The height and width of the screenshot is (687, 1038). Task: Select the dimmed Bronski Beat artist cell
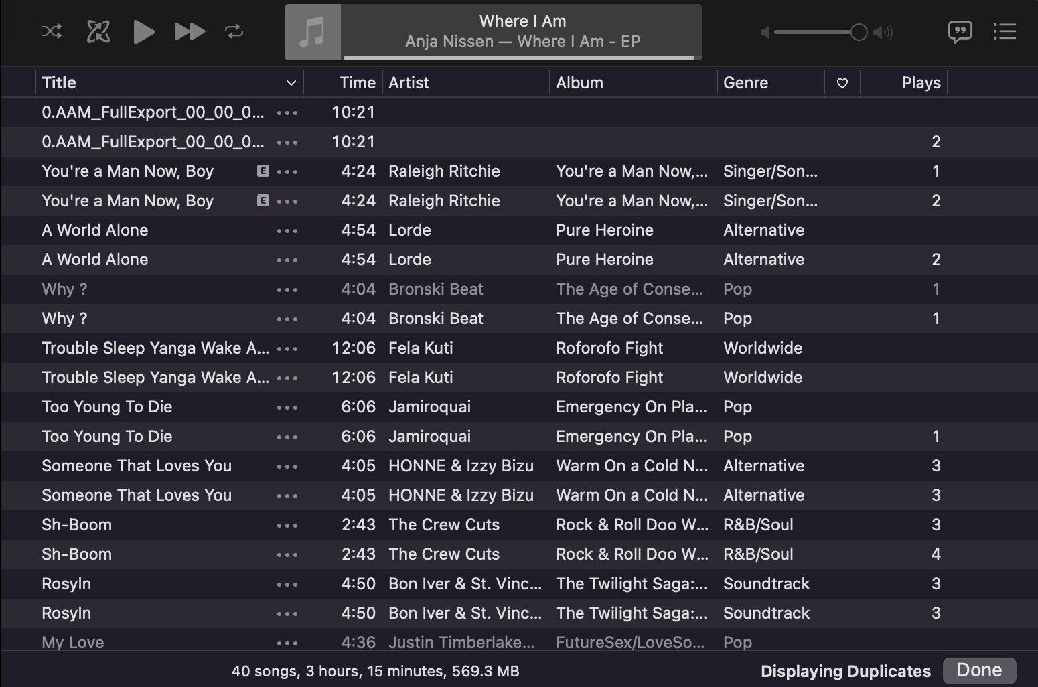click(436, 289)
